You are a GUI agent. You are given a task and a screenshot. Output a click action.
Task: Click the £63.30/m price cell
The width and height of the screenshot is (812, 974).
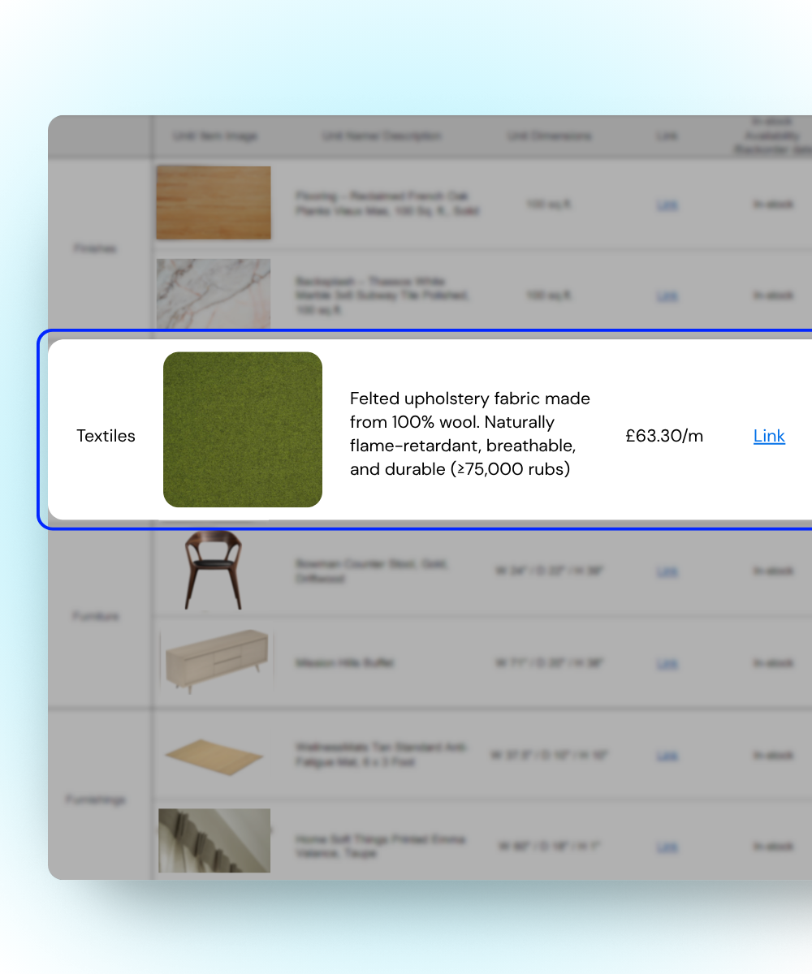click(664, 436)
